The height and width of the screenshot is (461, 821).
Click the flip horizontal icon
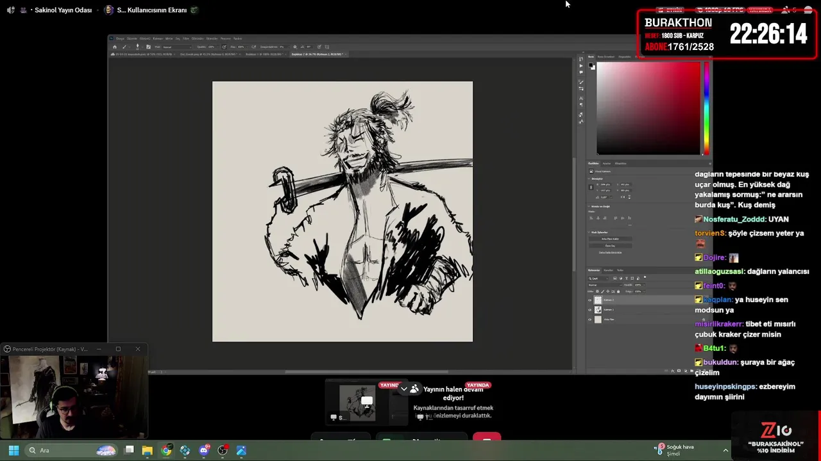[623, 197]
